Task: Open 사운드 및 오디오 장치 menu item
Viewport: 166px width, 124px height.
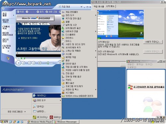Action: (79, 44)
